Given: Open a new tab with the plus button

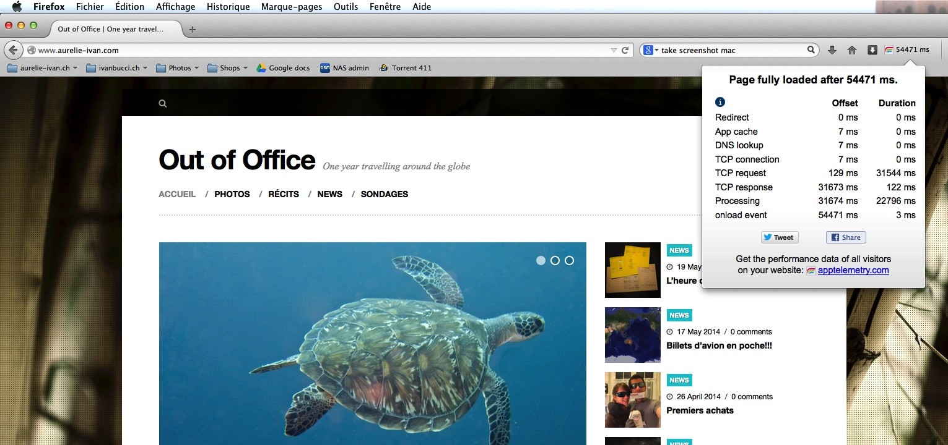Looking at the screenshot, I should point(193,29).
